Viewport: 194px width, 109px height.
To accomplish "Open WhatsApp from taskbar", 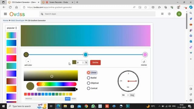I will coord(93,106).
